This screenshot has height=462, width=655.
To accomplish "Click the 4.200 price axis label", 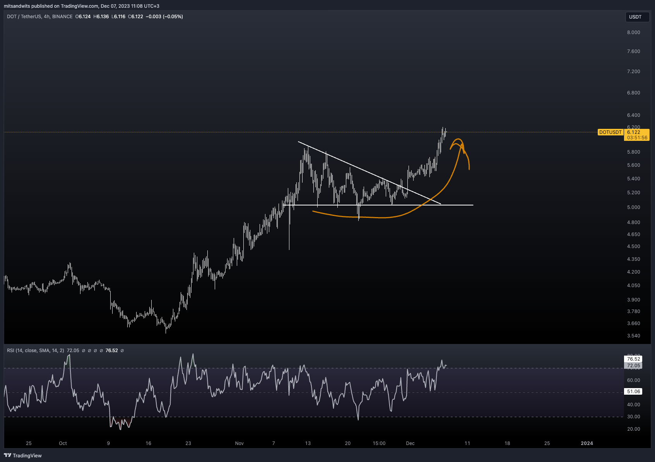I will coord(633,272).
